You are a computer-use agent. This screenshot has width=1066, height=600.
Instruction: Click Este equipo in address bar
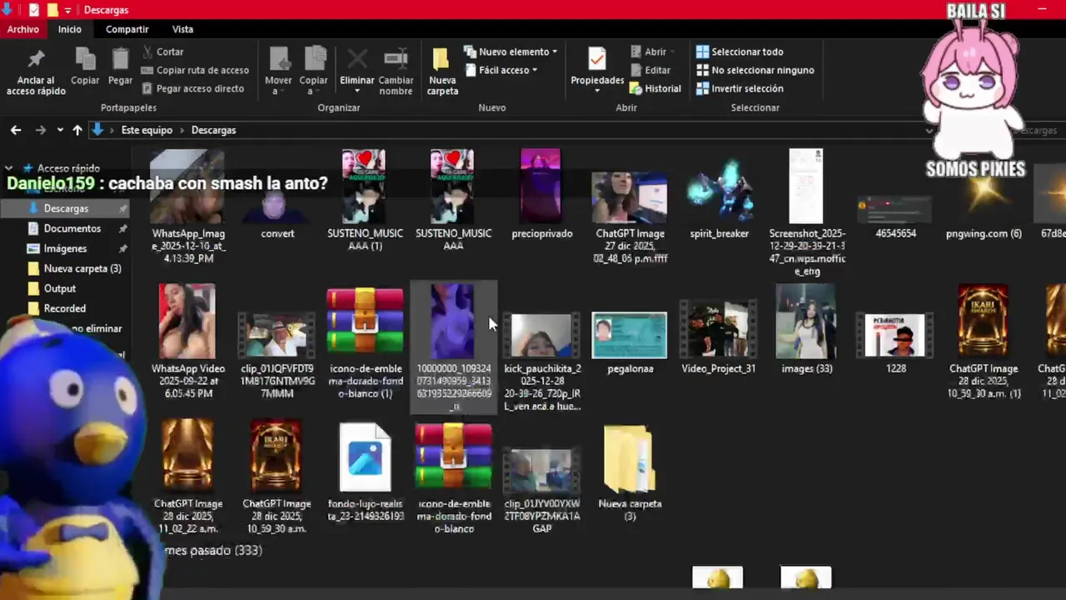coord(147,130)
